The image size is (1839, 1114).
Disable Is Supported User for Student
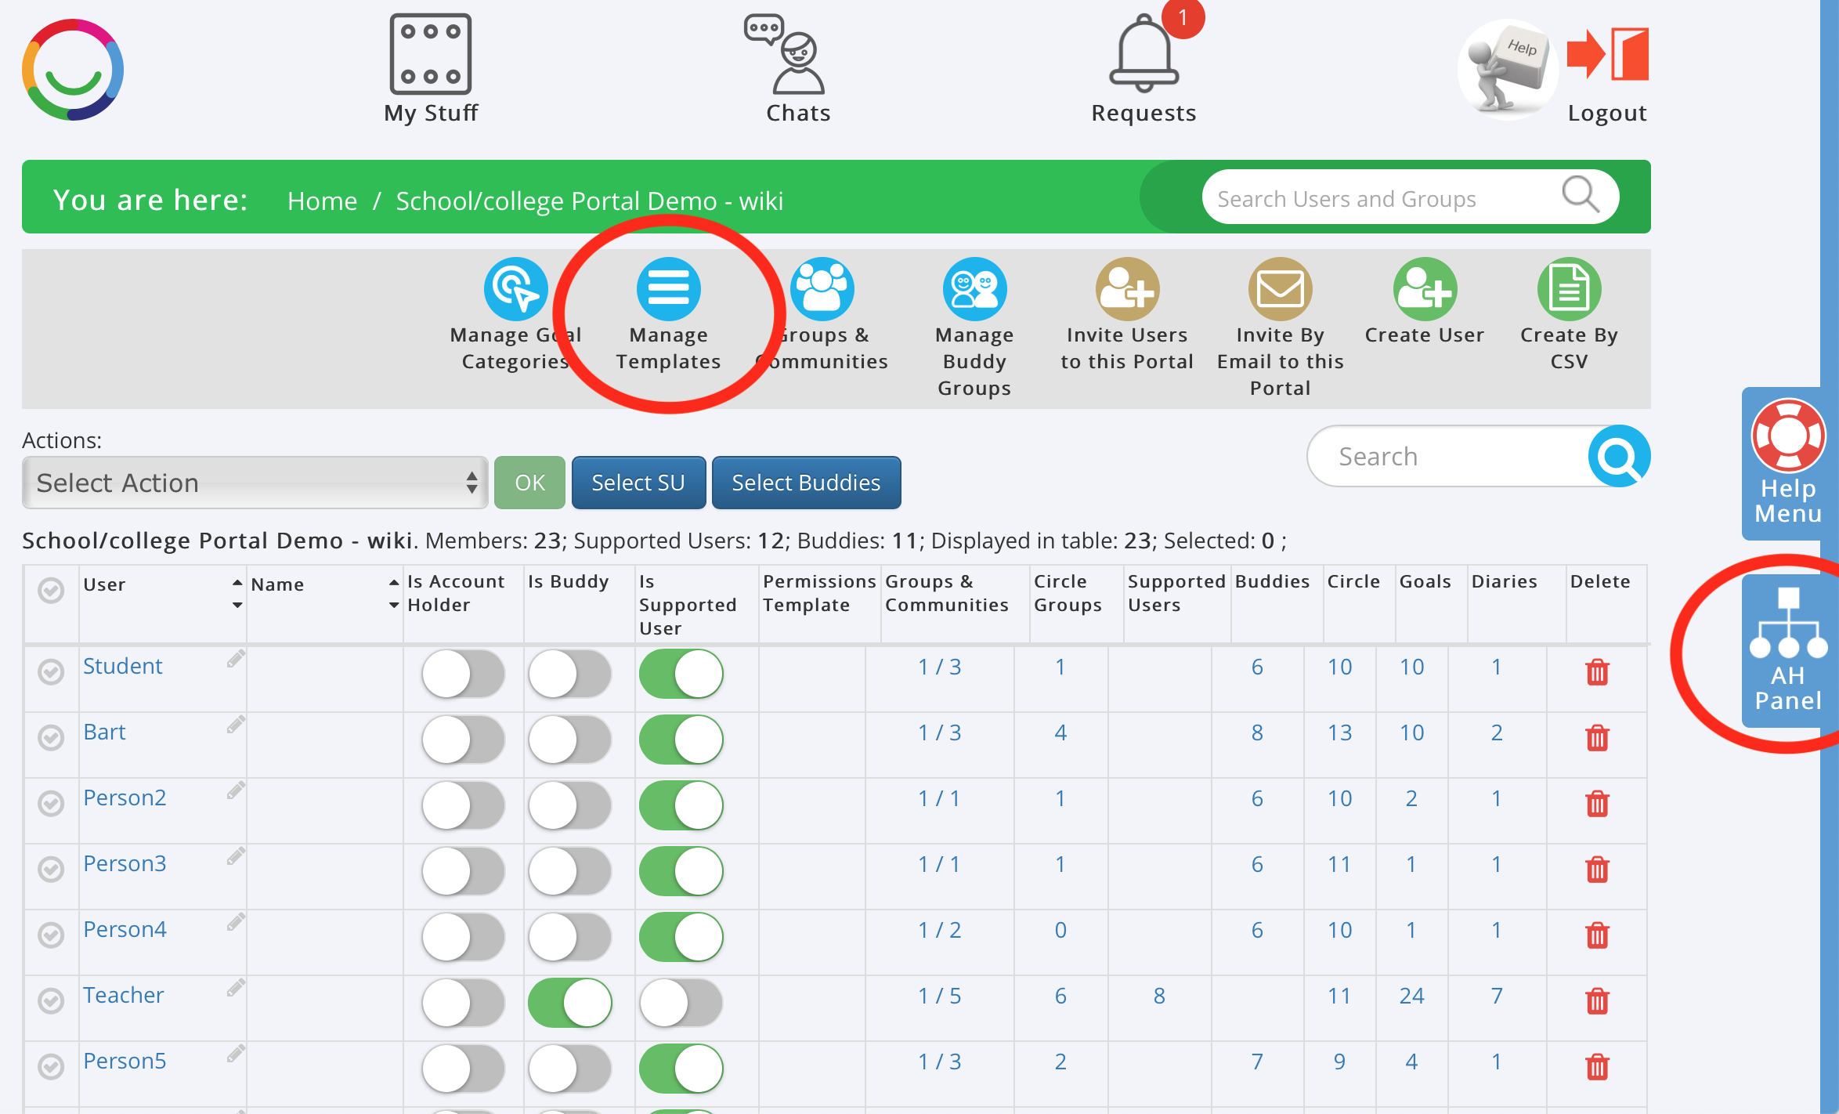tap(681, 674)
